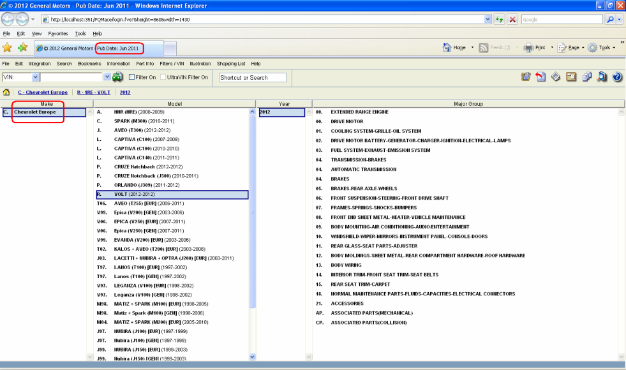
Task: Open the Illustration menu
Action: pos(200,63)
